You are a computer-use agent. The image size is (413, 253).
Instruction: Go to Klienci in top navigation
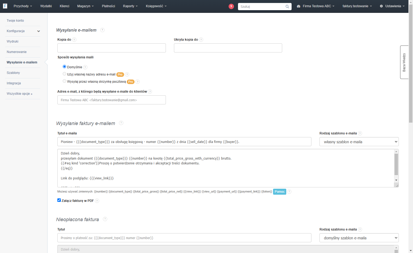pos(65,6)
